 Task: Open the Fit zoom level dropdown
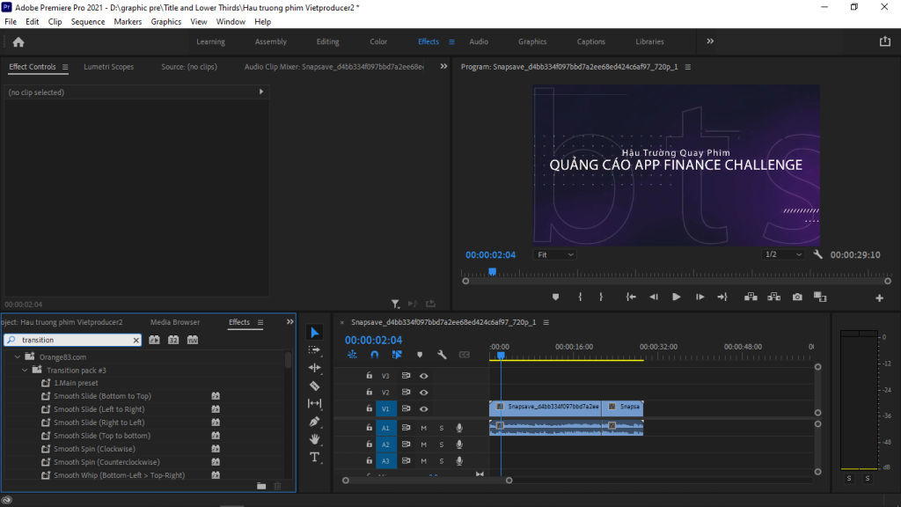tap(553, 253)
